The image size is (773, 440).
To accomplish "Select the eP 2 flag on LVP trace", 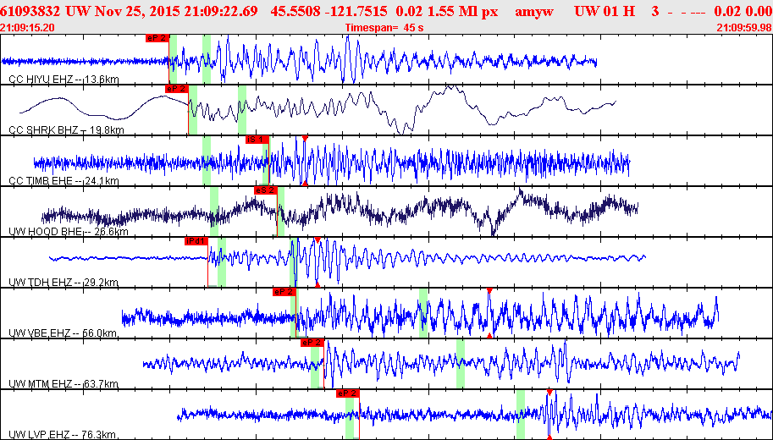I will 348,393.
